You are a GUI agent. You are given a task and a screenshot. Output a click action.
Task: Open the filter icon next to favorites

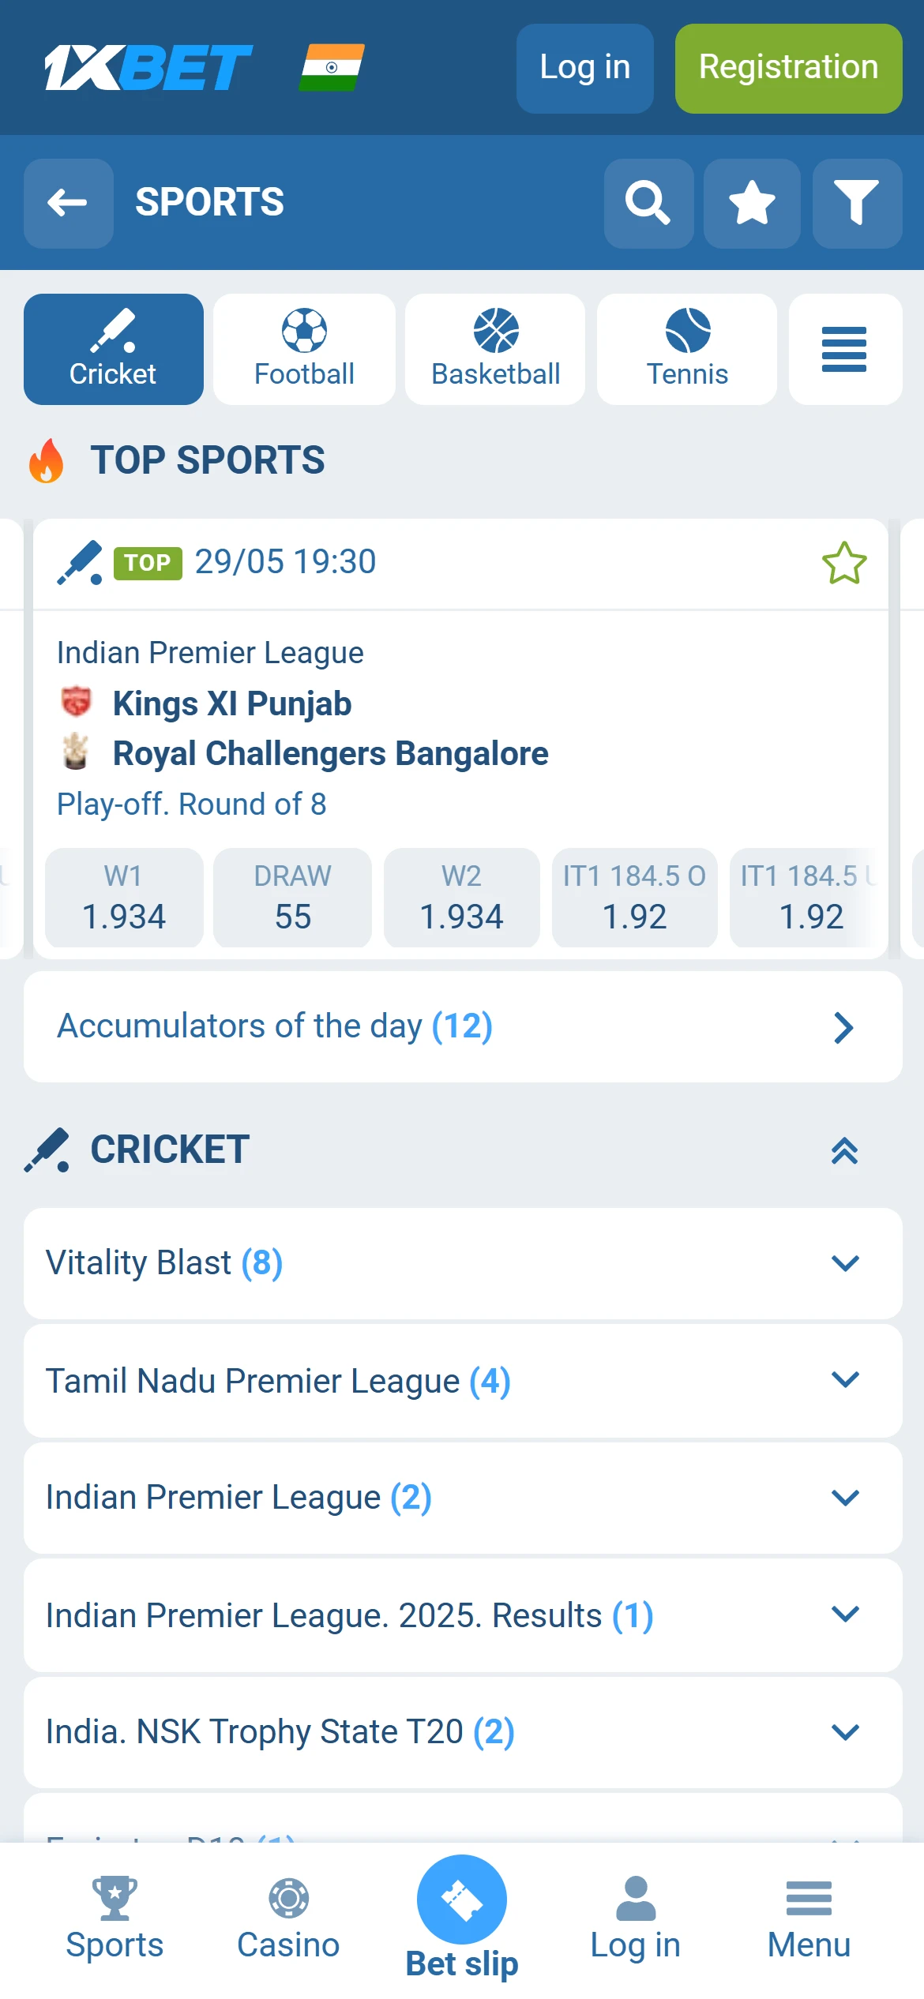click(856, 204)
